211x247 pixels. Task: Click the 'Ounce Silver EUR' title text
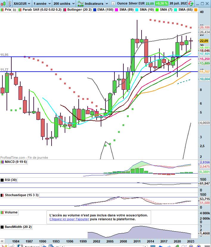[x=131, y=3]
